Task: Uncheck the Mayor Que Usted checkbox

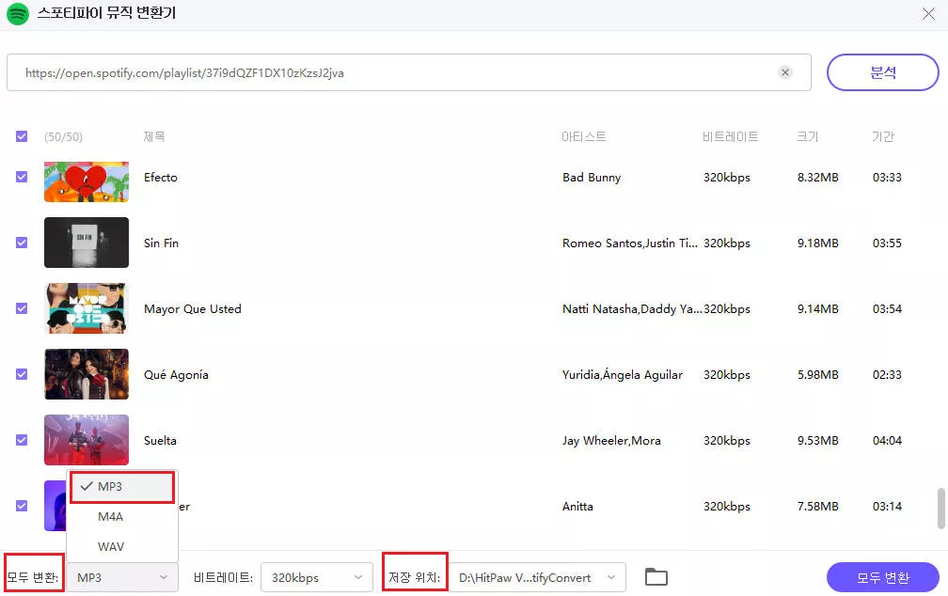Action: point(22,309)
